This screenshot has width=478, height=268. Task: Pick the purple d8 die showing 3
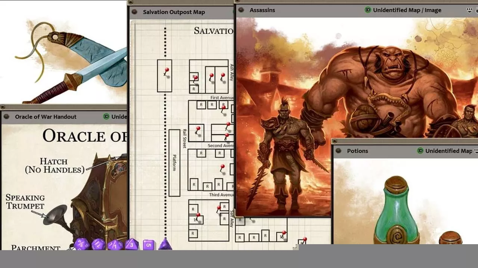coord(131,244)
